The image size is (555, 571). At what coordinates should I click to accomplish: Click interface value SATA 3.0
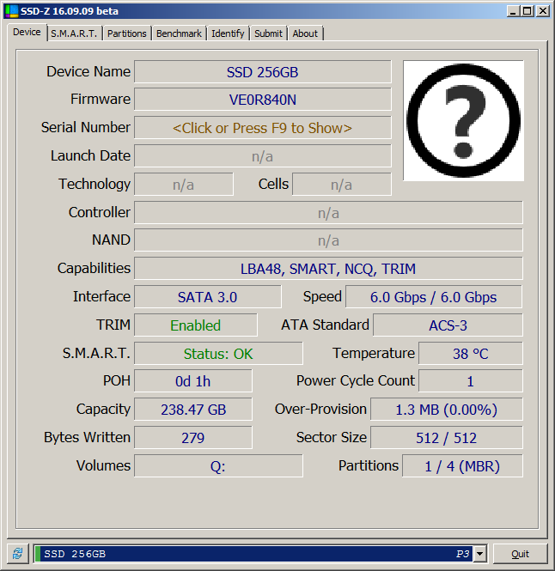207,297
